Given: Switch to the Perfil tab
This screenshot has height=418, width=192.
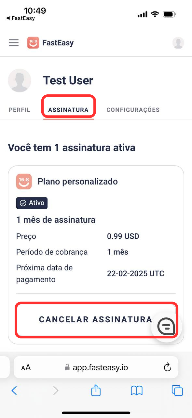Looking at the screenshot, I should click(20, 110).
